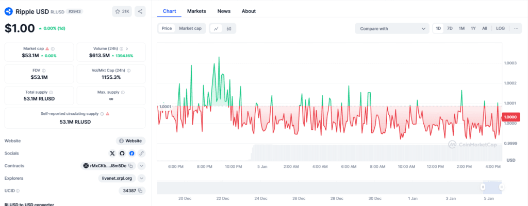Screen dimensions: 528x206
Task: Switch to line chart view icon
Action: click(216, 29)
